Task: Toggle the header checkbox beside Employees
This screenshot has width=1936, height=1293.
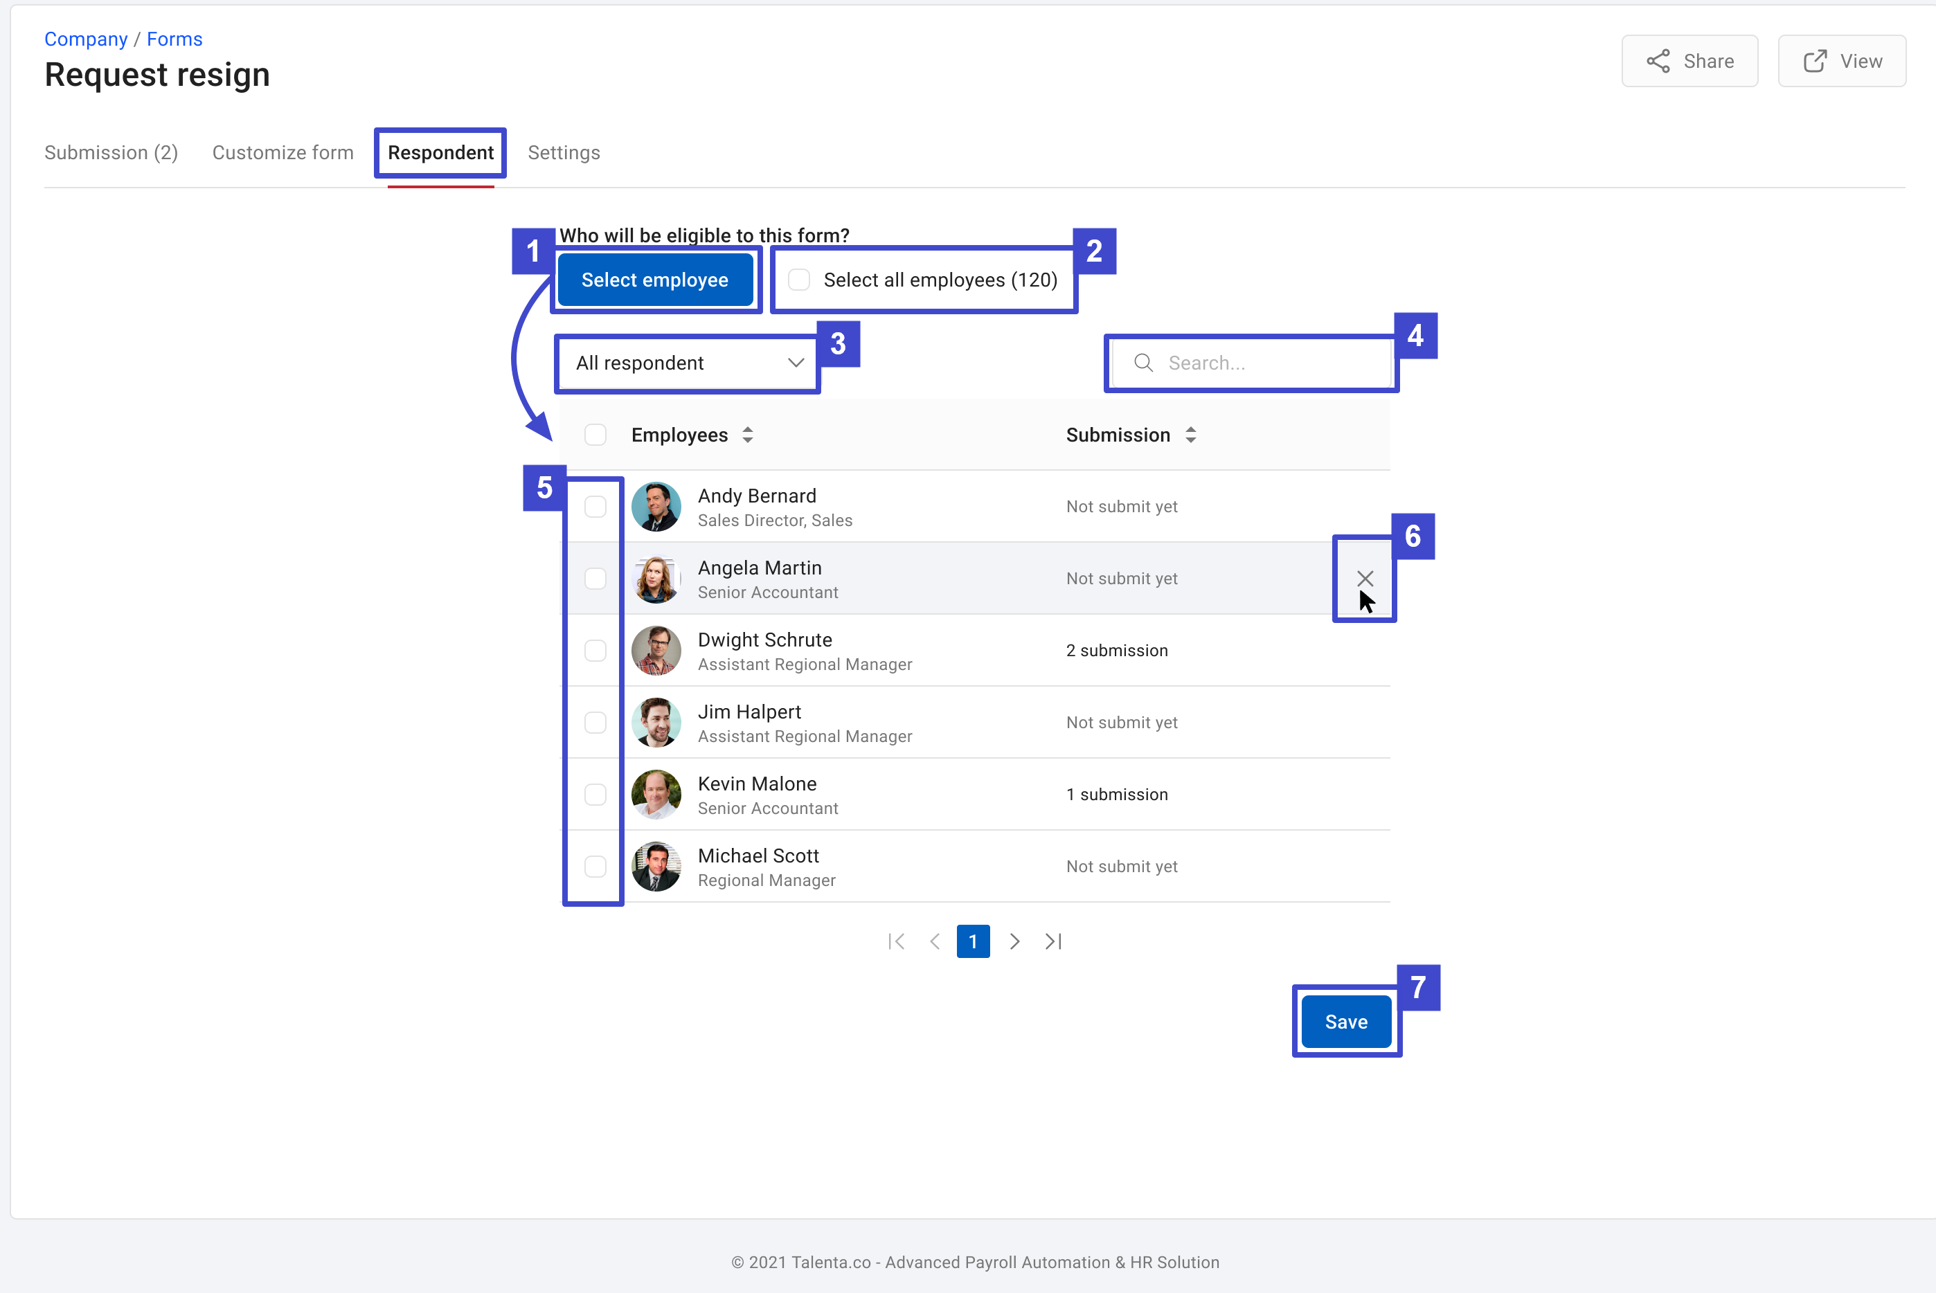Action: coord(595,435)
